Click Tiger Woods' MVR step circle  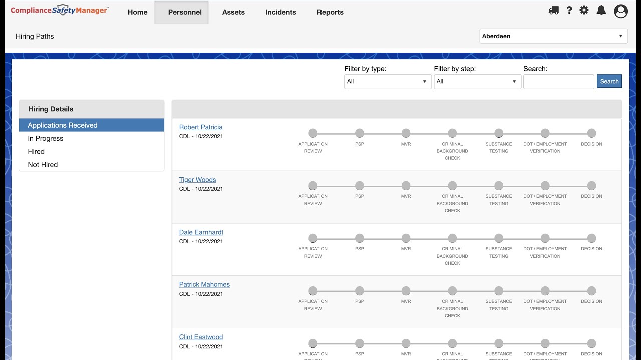tap(406, 186)
